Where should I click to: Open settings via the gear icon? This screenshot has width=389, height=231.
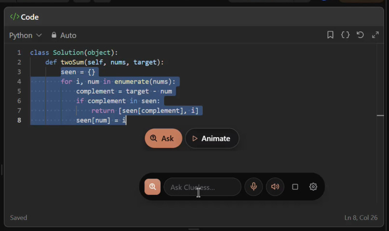[x=313, y=187]
